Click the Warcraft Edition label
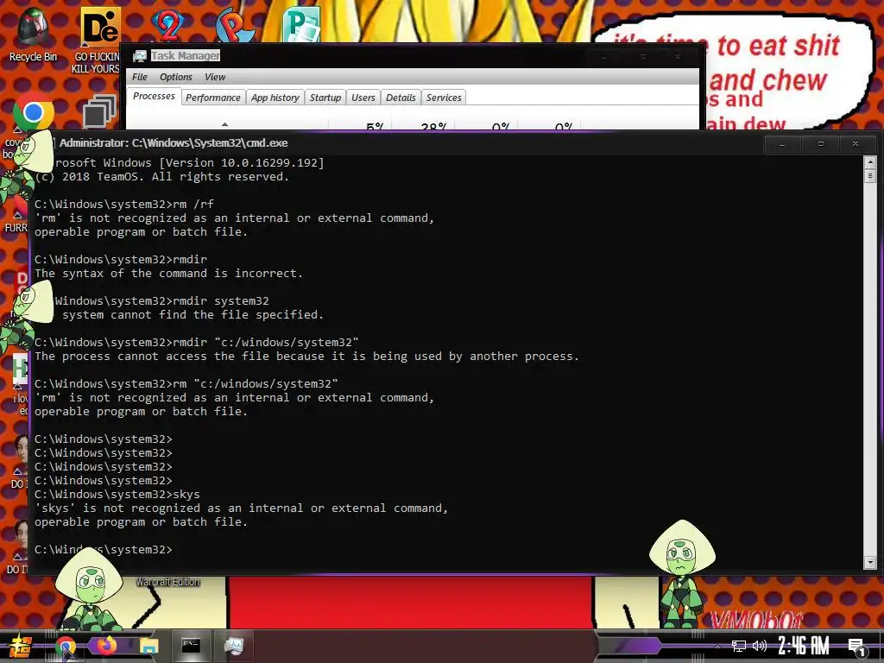This screenshot has width=884, height=663. (x=167, y=582)
